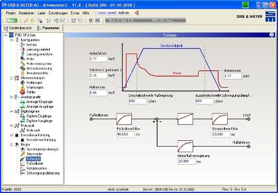
Task: Click the Antrieb icon in the tree
Action: point(23,45)
